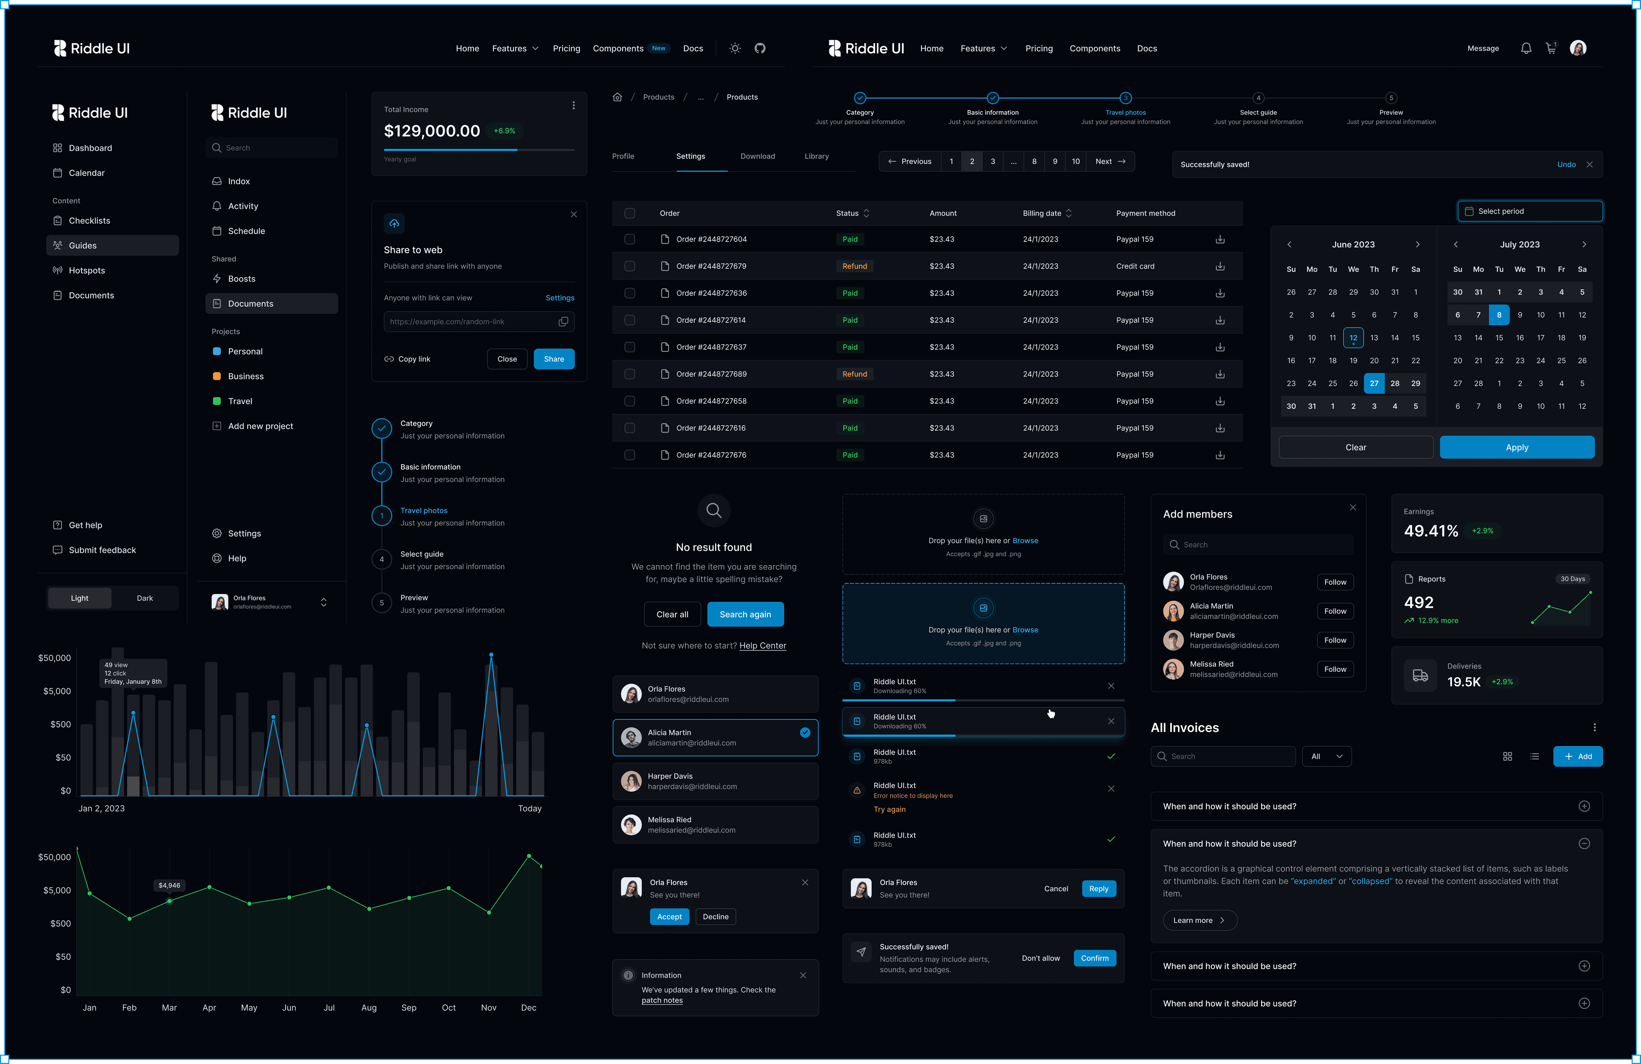The height and width of the screenshot is (1064, 1641).
Task: Follow Harper Davis
Action: (x=1335, y=641)
